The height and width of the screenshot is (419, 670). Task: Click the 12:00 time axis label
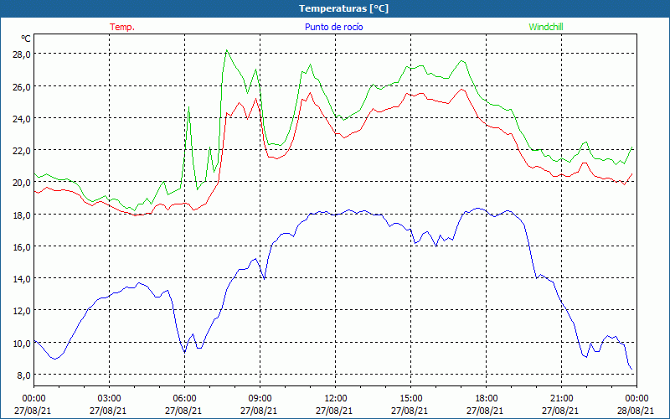coord(336,399)
